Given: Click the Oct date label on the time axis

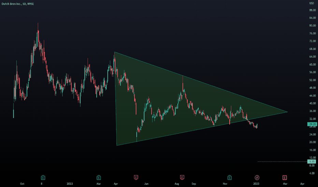Looking at the screenshot, I should 22,184.
